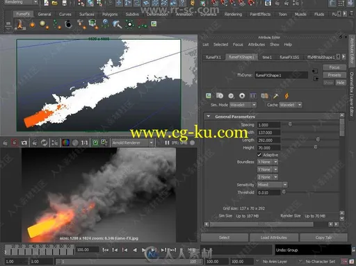The width and height of the screenshot is (356, 266).
Task: Switch to the Curves shelf tab
Action: [x=65, y=15]
